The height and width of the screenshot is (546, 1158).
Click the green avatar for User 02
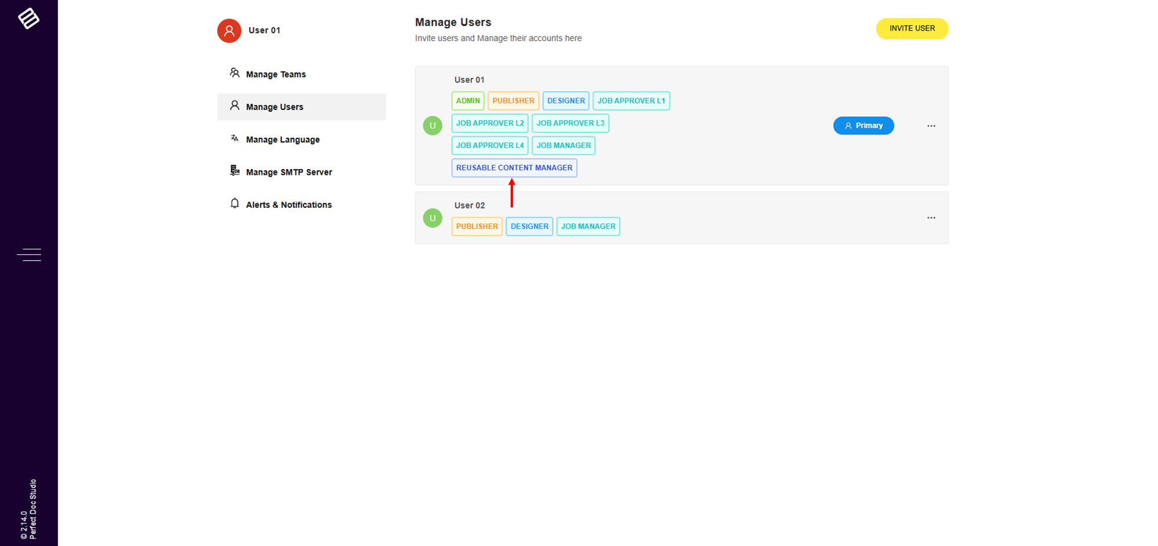click(433, 218)
